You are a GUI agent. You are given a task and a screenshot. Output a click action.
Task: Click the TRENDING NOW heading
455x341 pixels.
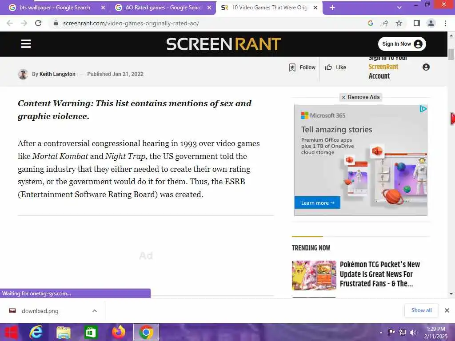click(x=311, y=248)
